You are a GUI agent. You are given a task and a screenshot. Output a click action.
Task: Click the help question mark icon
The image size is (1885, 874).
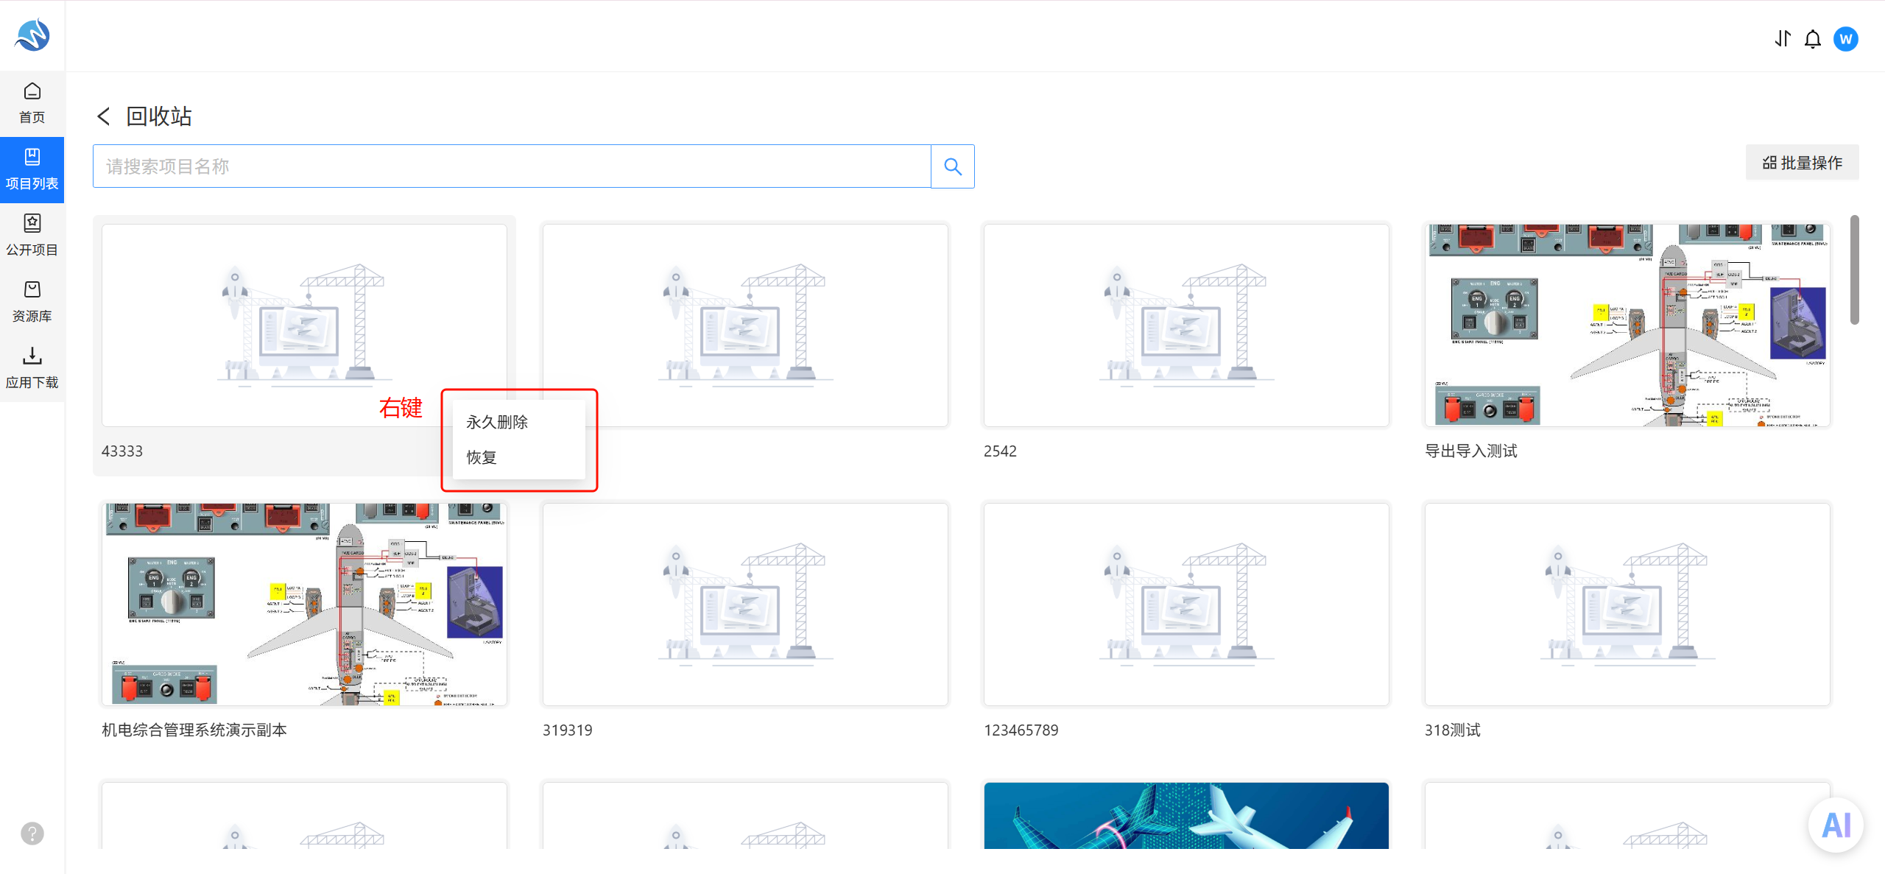click(32, 834)
